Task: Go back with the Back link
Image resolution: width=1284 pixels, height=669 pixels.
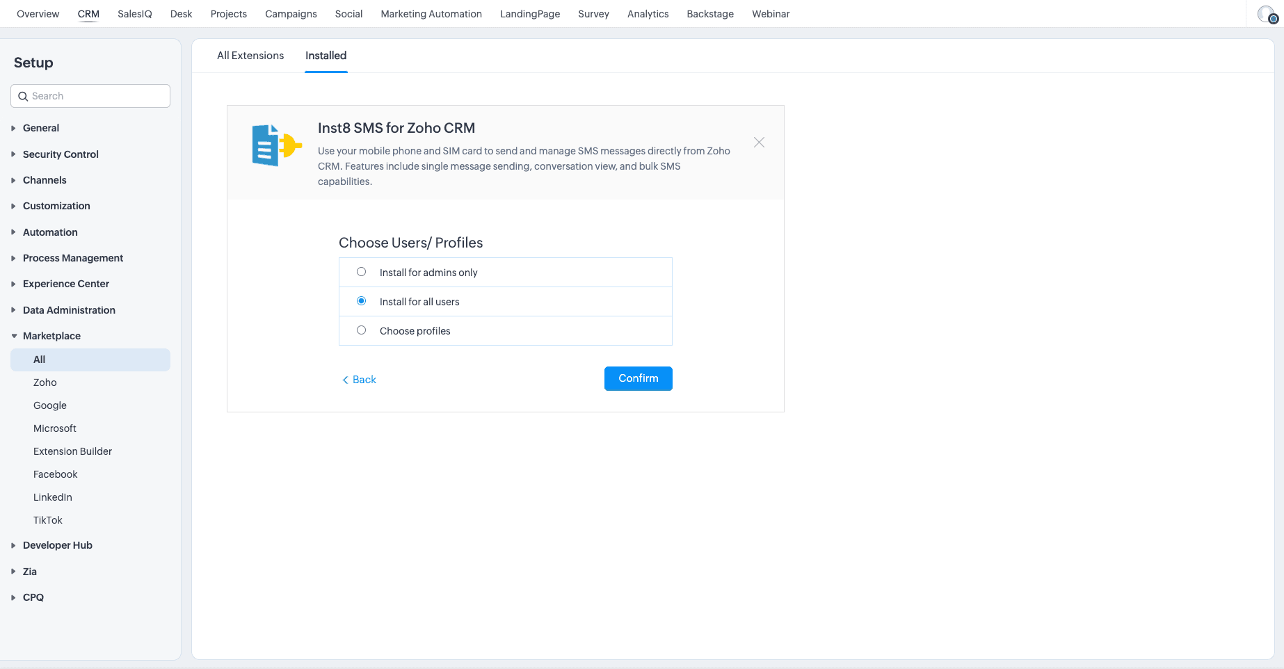Action: click(x=360, y=380)
